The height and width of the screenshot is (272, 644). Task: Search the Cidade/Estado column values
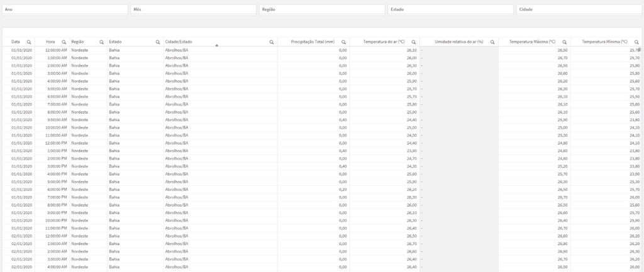click(271, 42)
